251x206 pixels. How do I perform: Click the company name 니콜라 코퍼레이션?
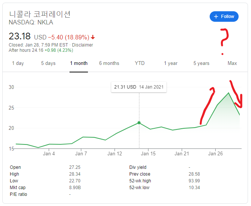[40, 14]
